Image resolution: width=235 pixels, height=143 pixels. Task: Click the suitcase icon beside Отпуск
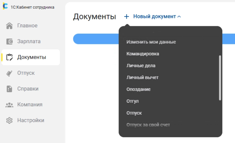pyautogui.click(x=10, y=73)
